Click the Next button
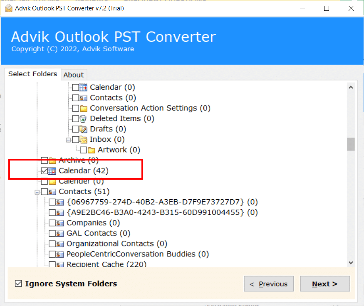This screenshot has height=306, width=364. [x=325, y=284]
